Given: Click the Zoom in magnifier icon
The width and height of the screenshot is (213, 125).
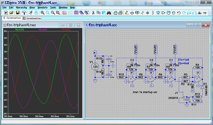Looking at the screenshot, I should [x=43, y=13].
